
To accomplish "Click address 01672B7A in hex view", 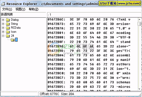I will 56,28.
